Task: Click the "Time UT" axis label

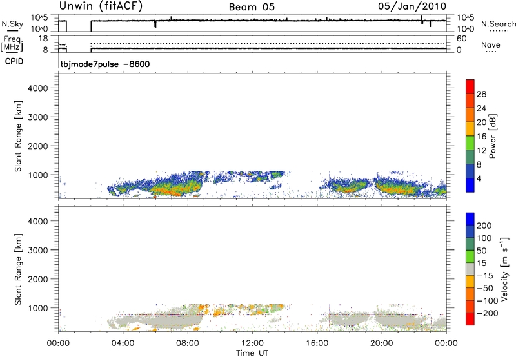Action: coord(252,353)
